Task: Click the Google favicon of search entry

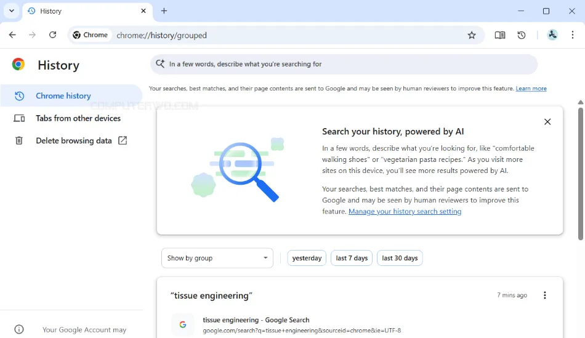Action: tap(183, 324)
